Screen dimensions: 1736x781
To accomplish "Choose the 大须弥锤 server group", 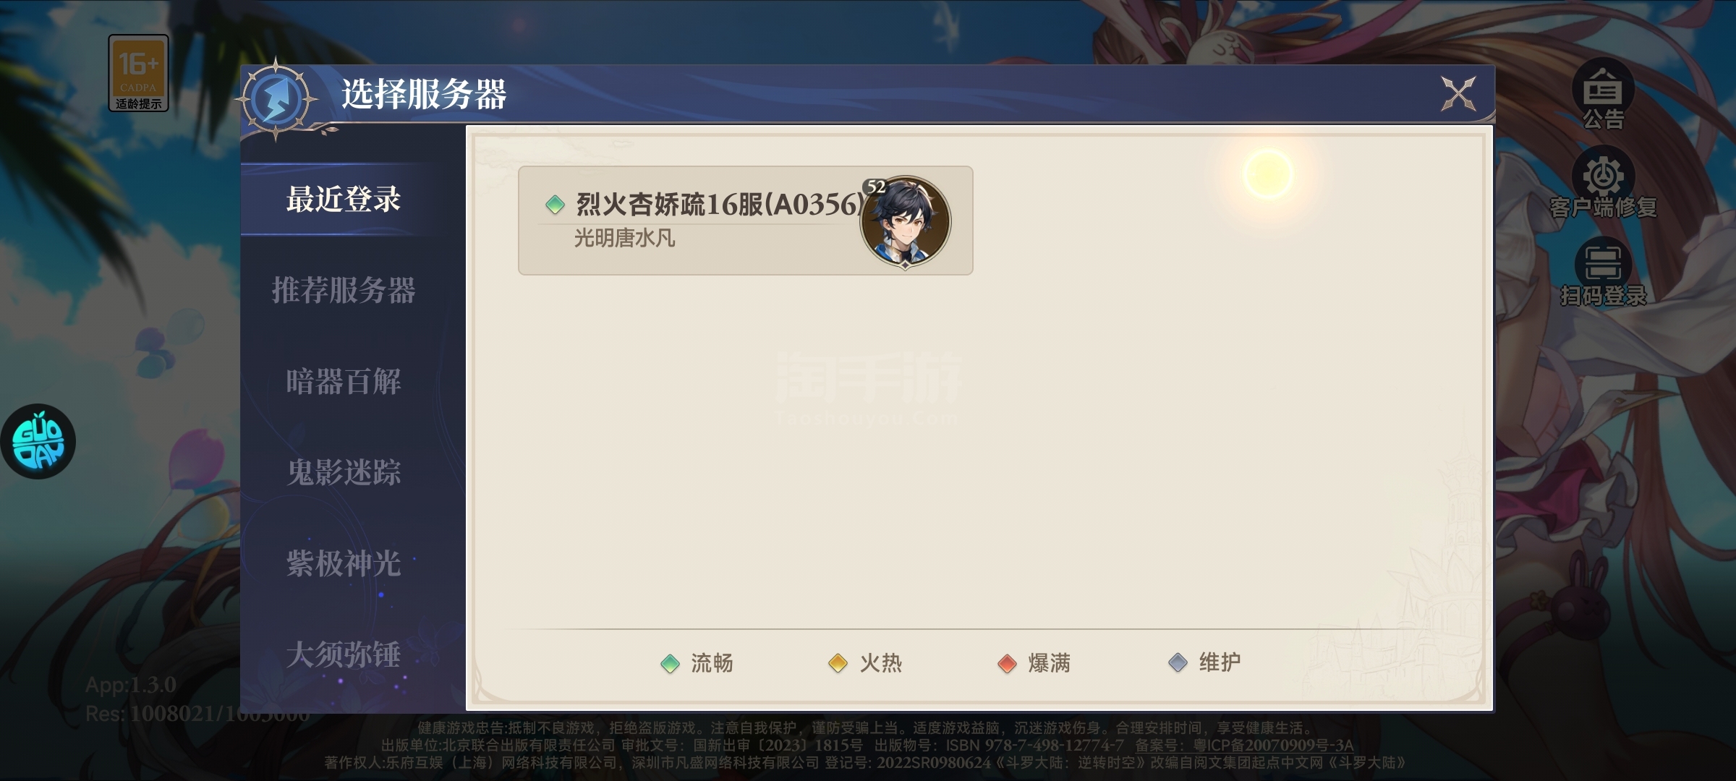I will pyautogui.click(x=344, y=655).
